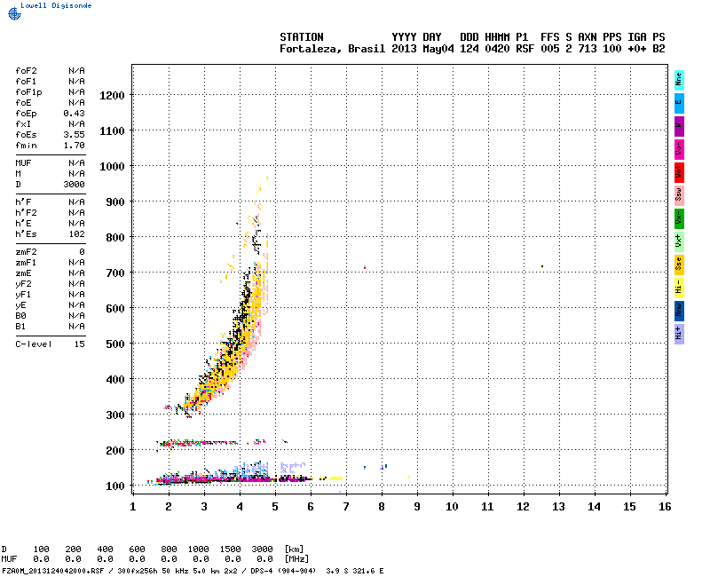Viewport: 710px width, 577px height.
Task: Click the year 2013 in header
Action: click(x=404, y=49)
